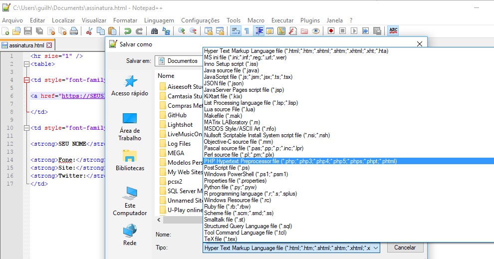Image resolution: width=494 pixels, height=259 pixels.
Task: Open the Tipo file type dropdown arrow
Action: pos(376,248)
